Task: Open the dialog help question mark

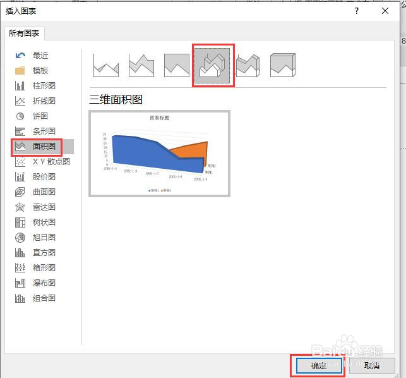Action: click(357, 11)
